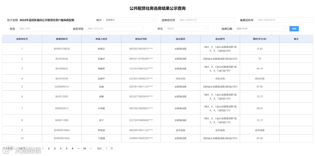This screenshot has width=315, height=156.
Task: Click applicant name 叶明菊
Action: [x=101, y=108]
